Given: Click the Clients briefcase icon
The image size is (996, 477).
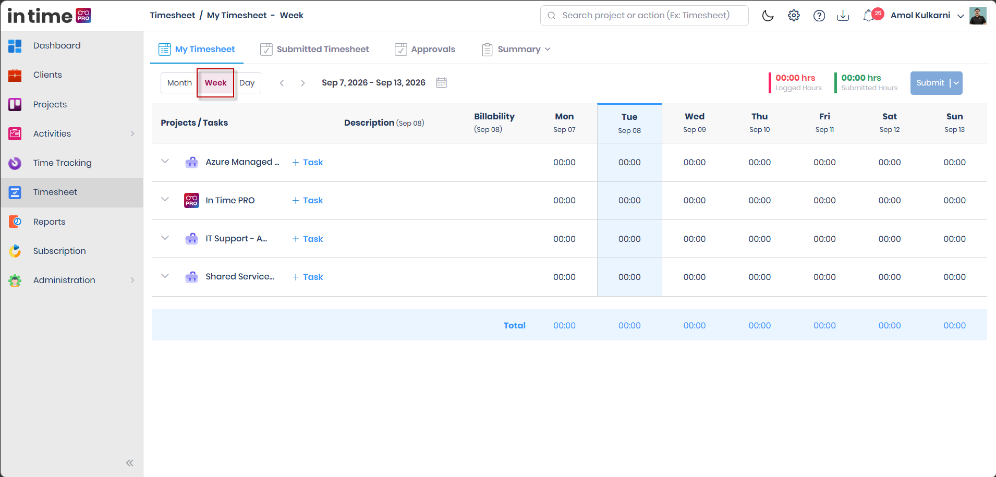Looking at the screenshot, I should [x=15, y=75].
